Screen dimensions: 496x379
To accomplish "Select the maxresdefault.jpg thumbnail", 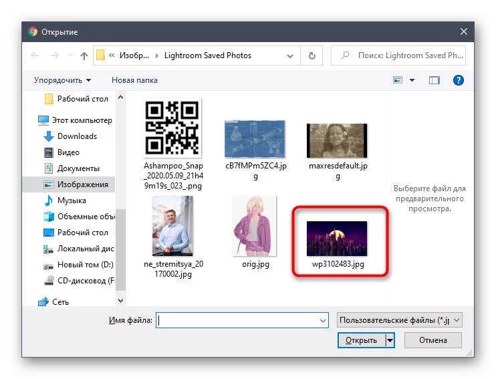I will tap(337, 141).
